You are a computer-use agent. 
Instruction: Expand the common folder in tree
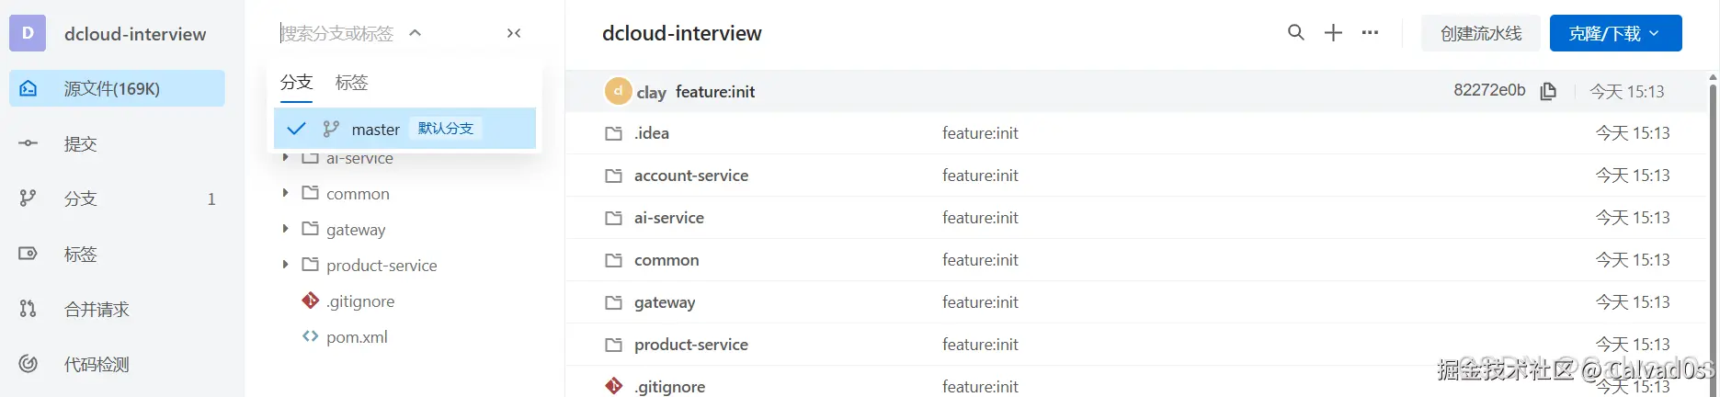click(x=285, y=193)
